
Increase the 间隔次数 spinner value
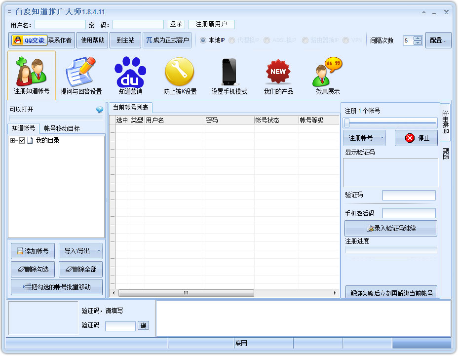point(418,38)
